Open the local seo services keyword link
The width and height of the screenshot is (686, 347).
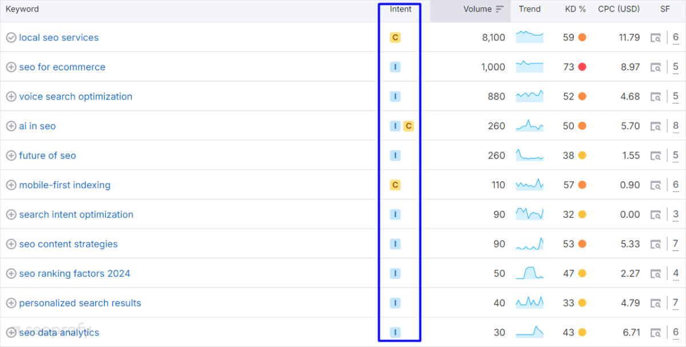click(x=59, y=38)
